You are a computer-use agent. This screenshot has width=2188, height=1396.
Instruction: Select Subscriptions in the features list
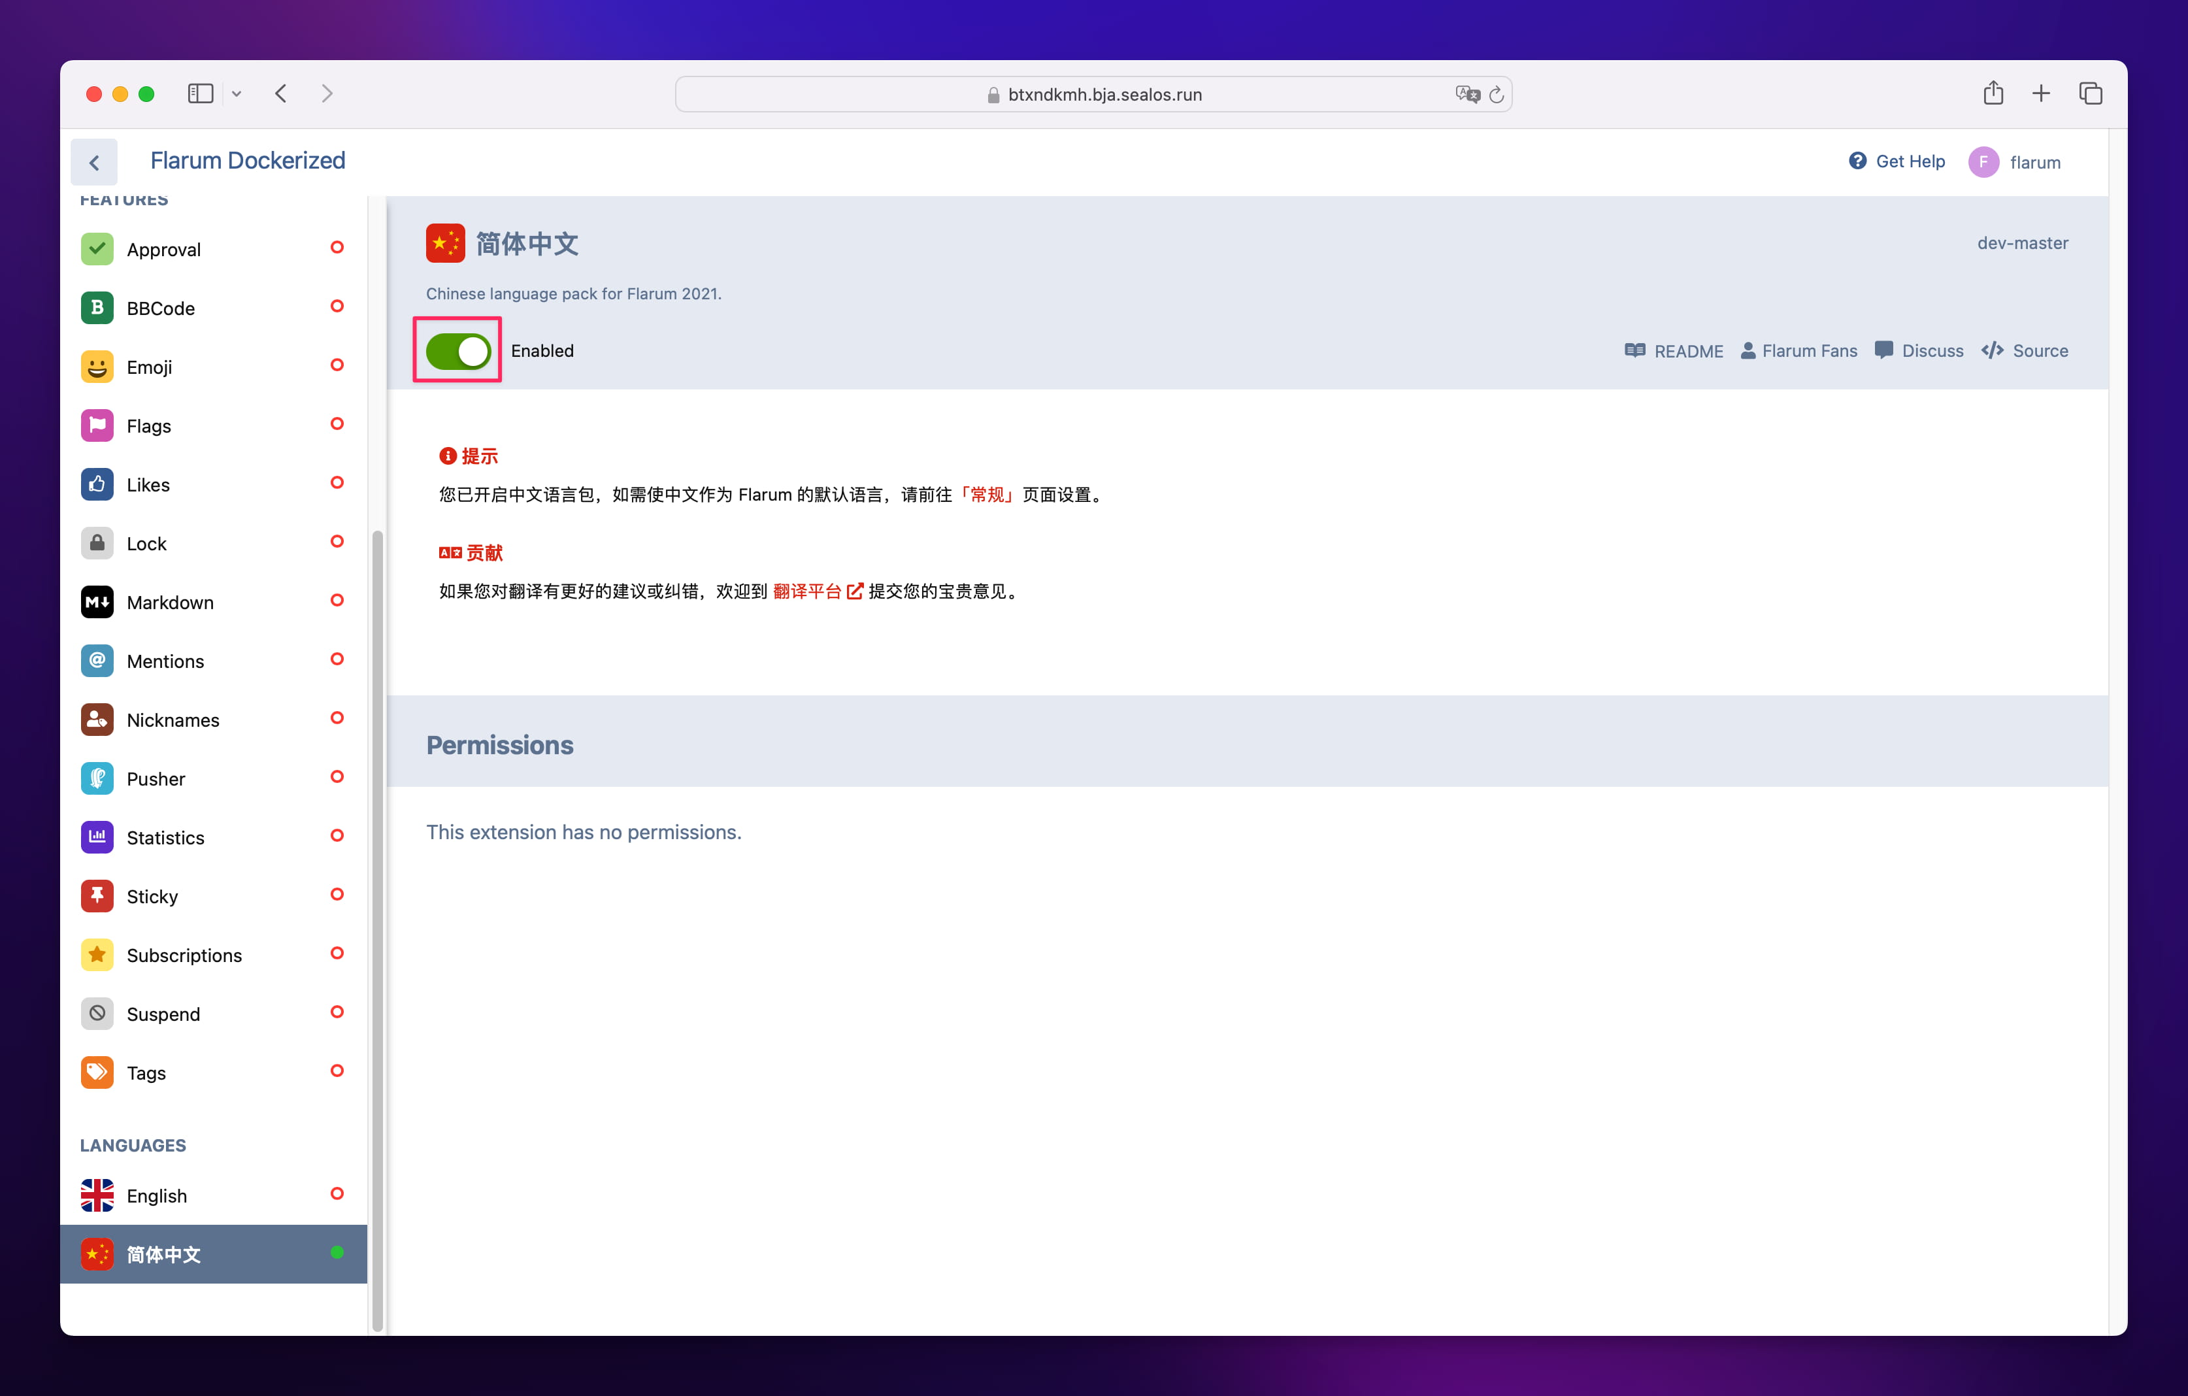pyautogui.click(x=214, y=956)
